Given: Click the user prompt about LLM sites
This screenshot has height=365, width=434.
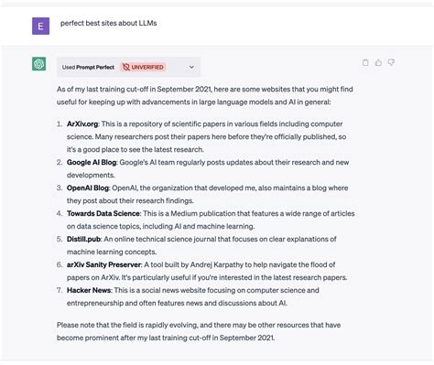Looking at the screenshot, I should point(109,23).
